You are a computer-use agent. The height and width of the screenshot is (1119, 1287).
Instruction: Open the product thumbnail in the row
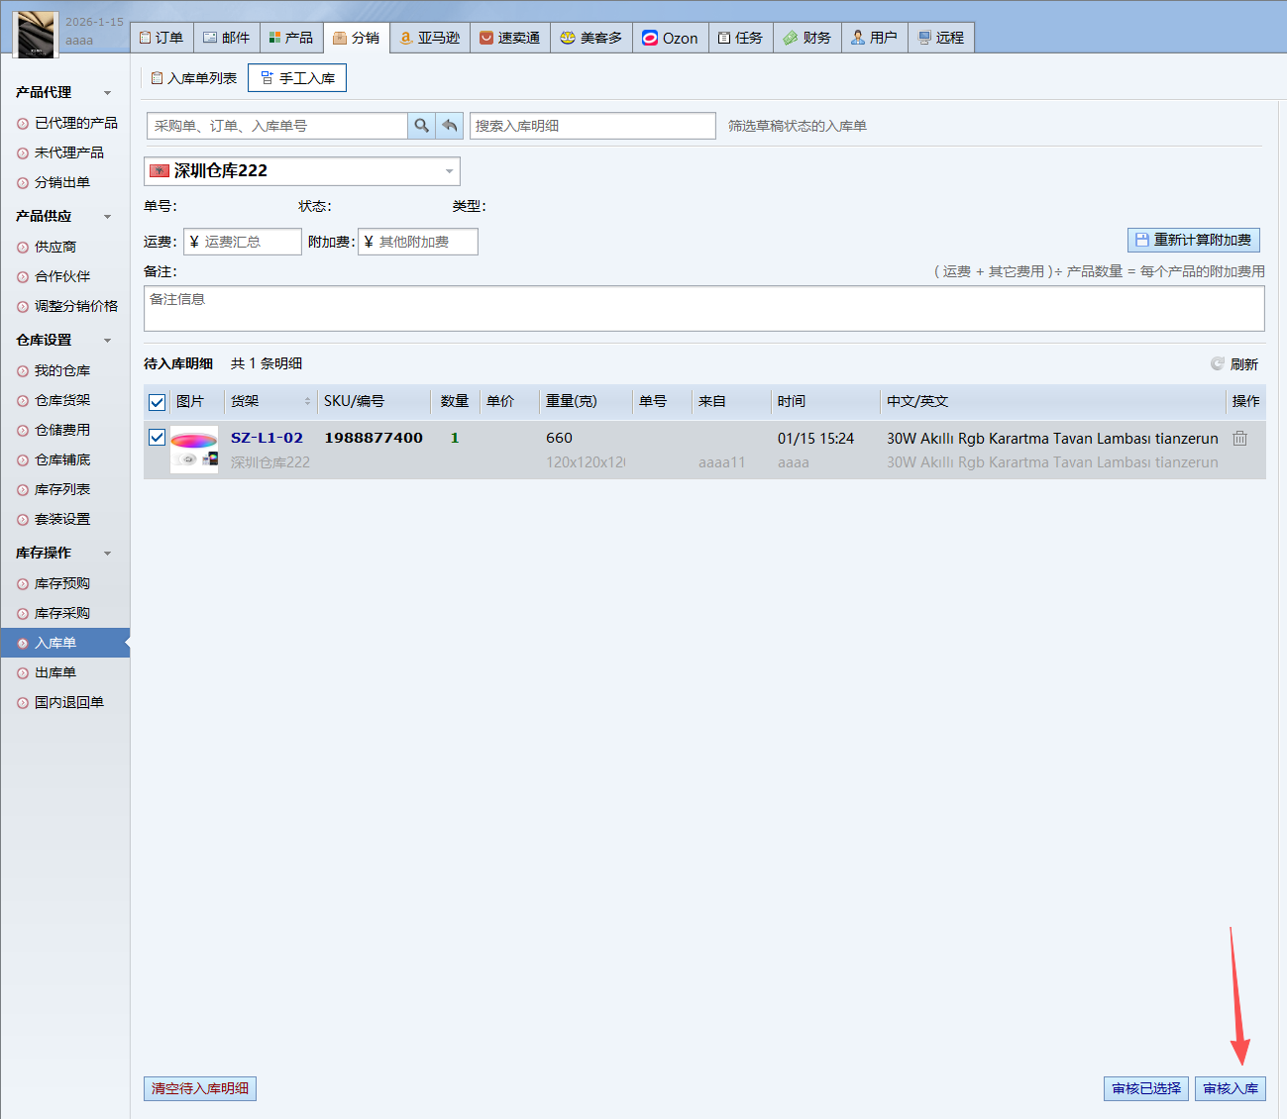point(194,450)
